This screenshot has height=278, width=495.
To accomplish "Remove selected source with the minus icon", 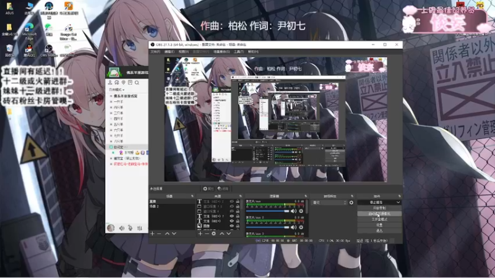I will click(x=207, y=234).
